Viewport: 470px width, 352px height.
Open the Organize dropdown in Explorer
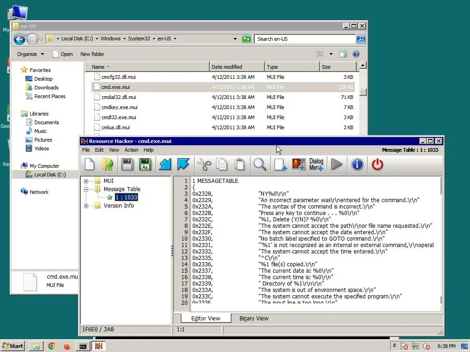tap(30, 54)
